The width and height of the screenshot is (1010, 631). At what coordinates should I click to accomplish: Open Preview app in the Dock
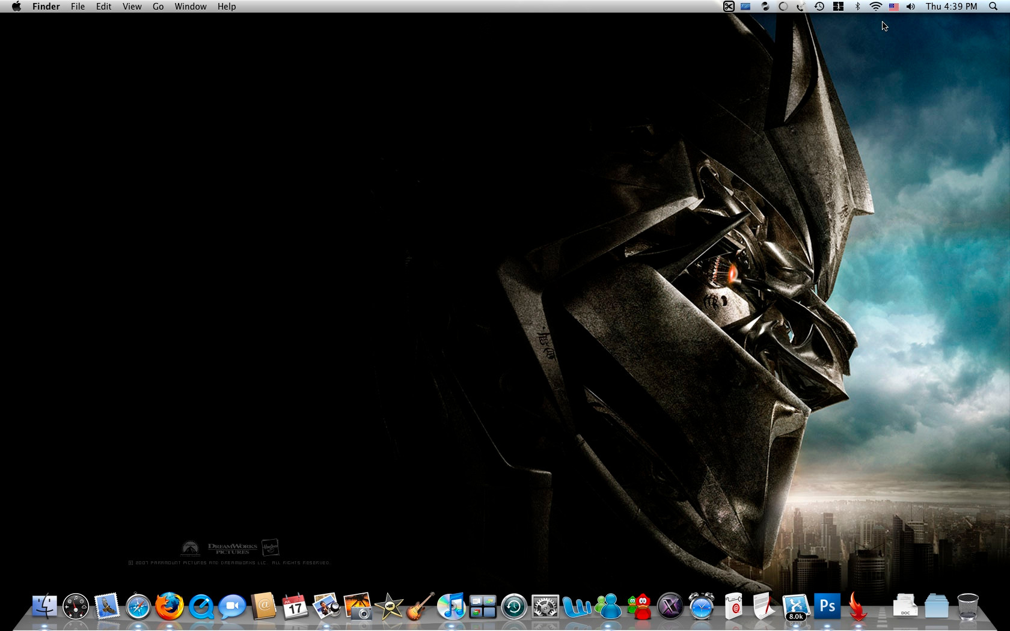(326, 606)
